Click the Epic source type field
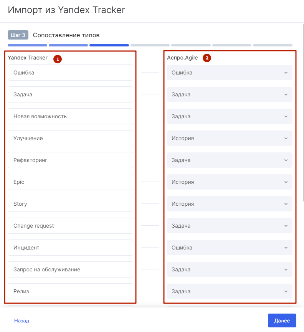Screen dimensions: 304x332 70,182
